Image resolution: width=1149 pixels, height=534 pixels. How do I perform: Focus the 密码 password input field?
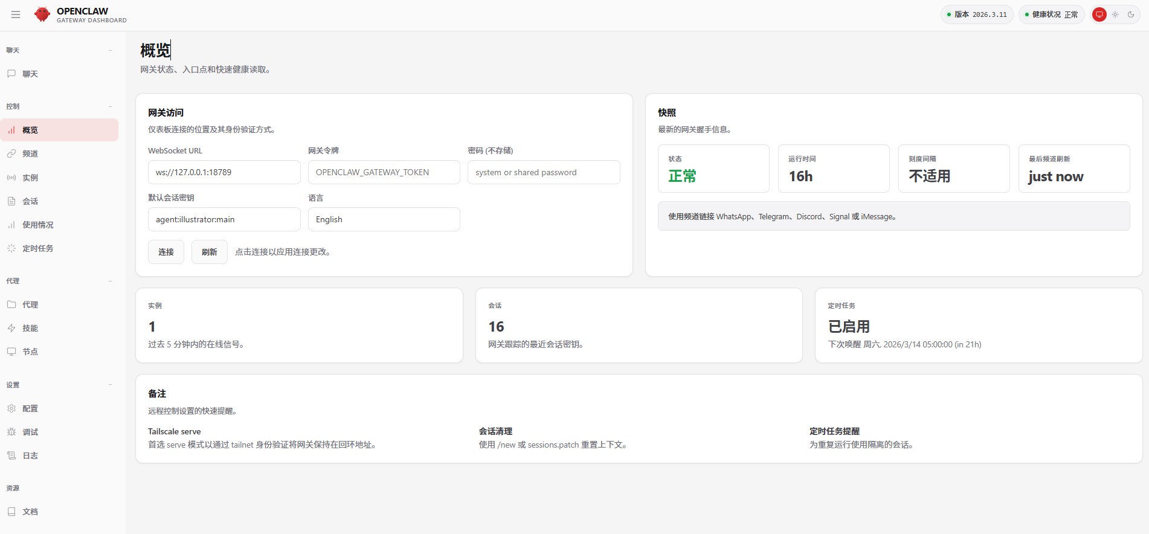[544, 172]
